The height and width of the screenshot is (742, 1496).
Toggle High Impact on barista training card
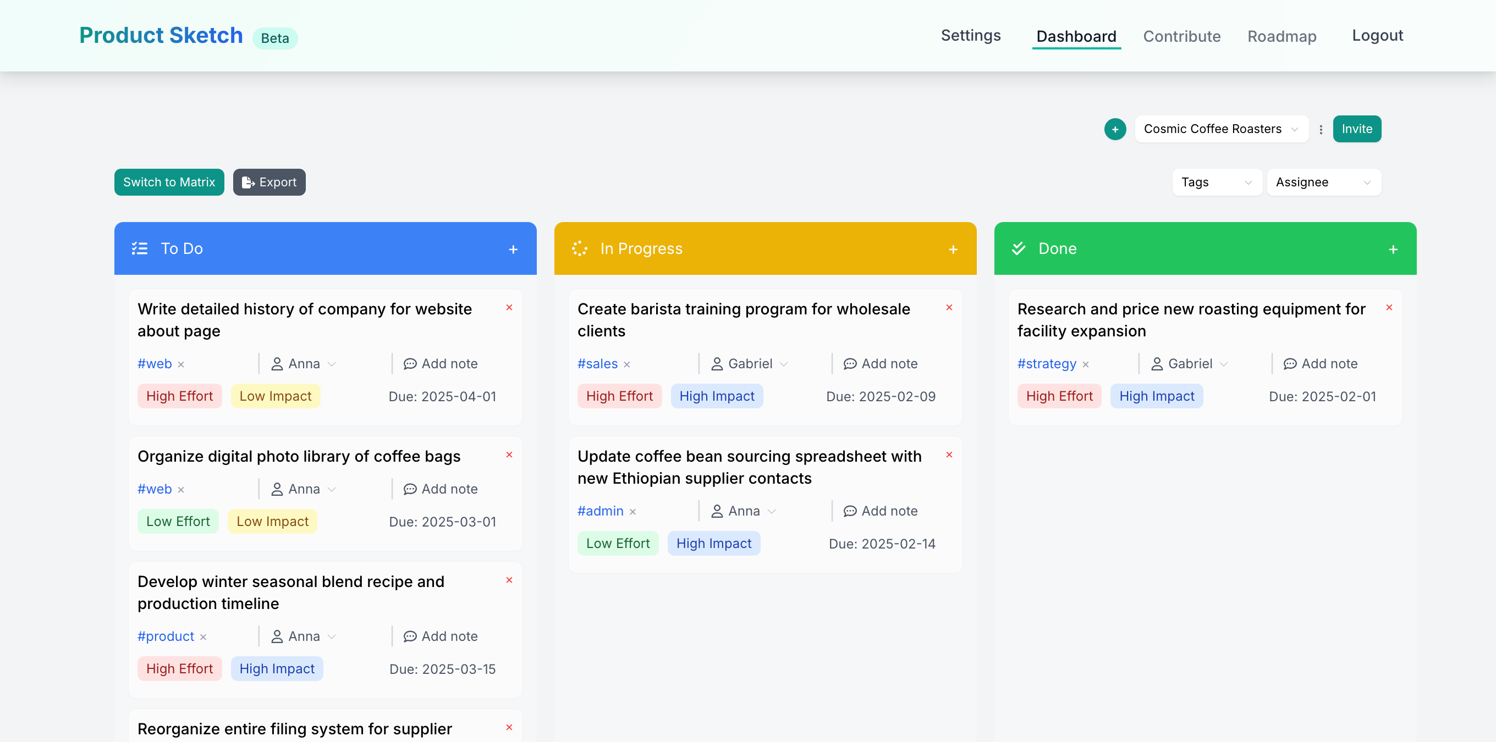[x=717, y=396]
